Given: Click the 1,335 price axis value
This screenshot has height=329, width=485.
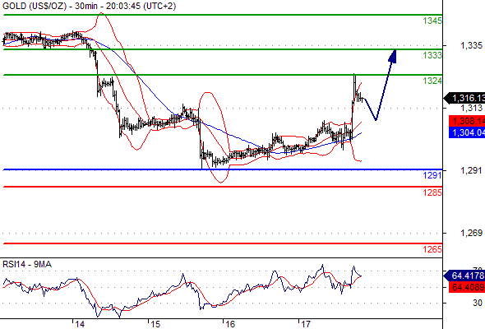Looking at the screenshot, I should point(471,46).
